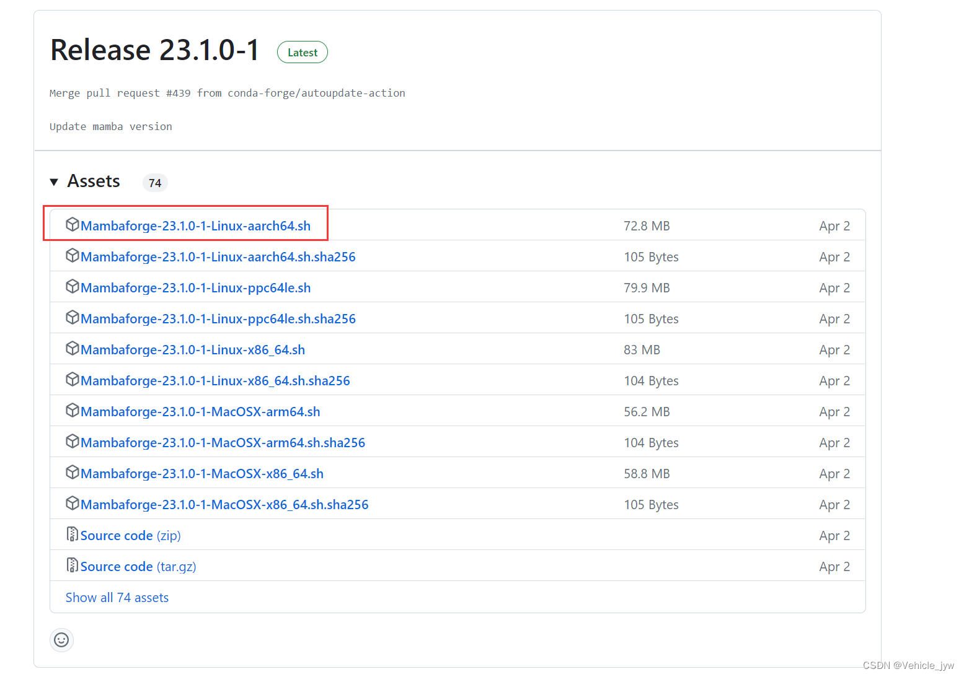Screen dimensions: 964x677
Task: Click zip file icon beside Source code (zip)
Action: point(73,534)
